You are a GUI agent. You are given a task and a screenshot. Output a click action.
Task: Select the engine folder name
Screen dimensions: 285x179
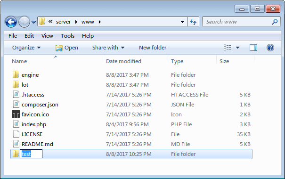(x=30, y=75)
